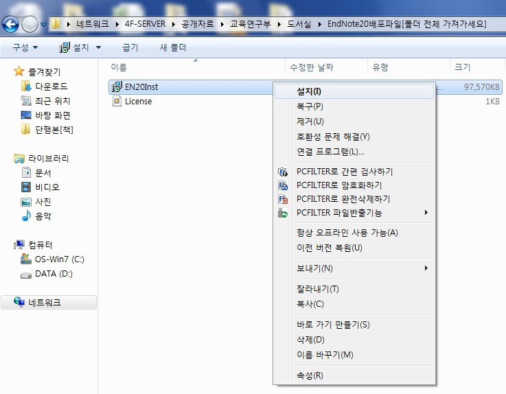Choose 설치(I) from the context menu
This screenshot has width=506, height=394.
pyautogui.click(x=354, y=92)
